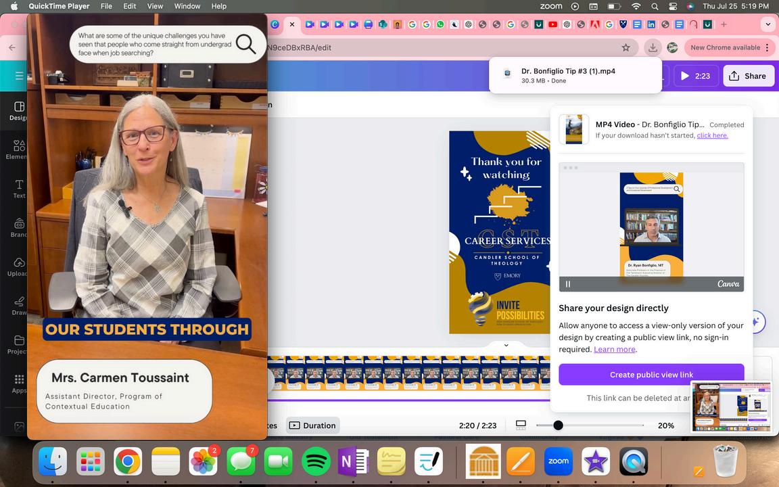Click the screenshot preview thumbnail in corner

[731, 407]
